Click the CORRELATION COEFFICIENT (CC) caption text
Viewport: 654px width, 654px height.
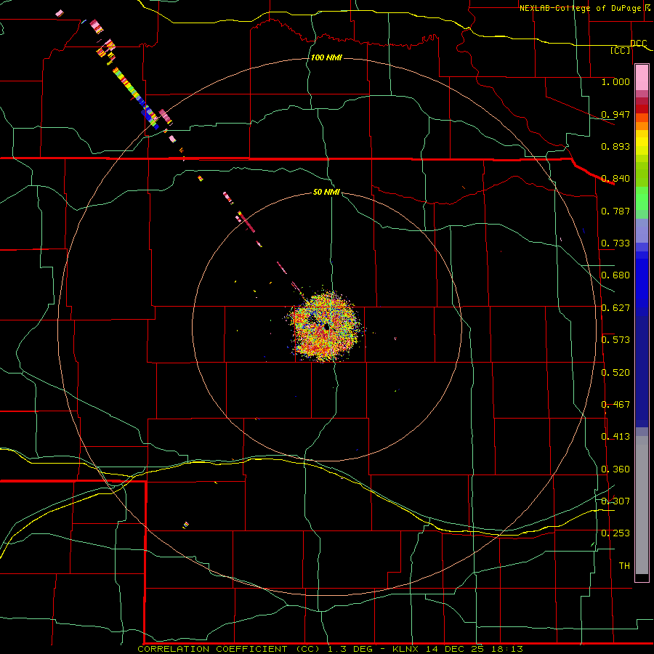pyautogui.click(x=229, y=649)
